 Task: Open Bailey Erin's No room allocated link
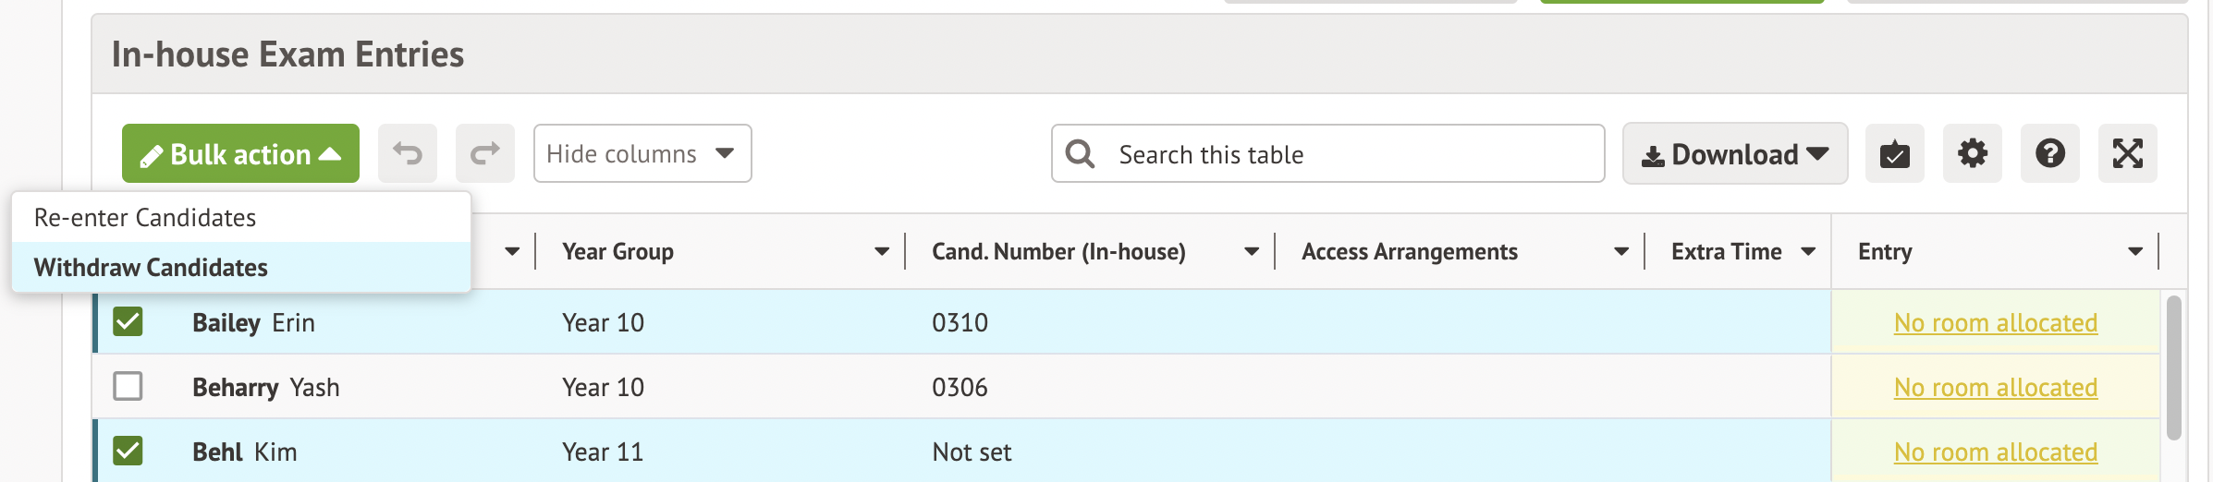(x=1995, y=323)
